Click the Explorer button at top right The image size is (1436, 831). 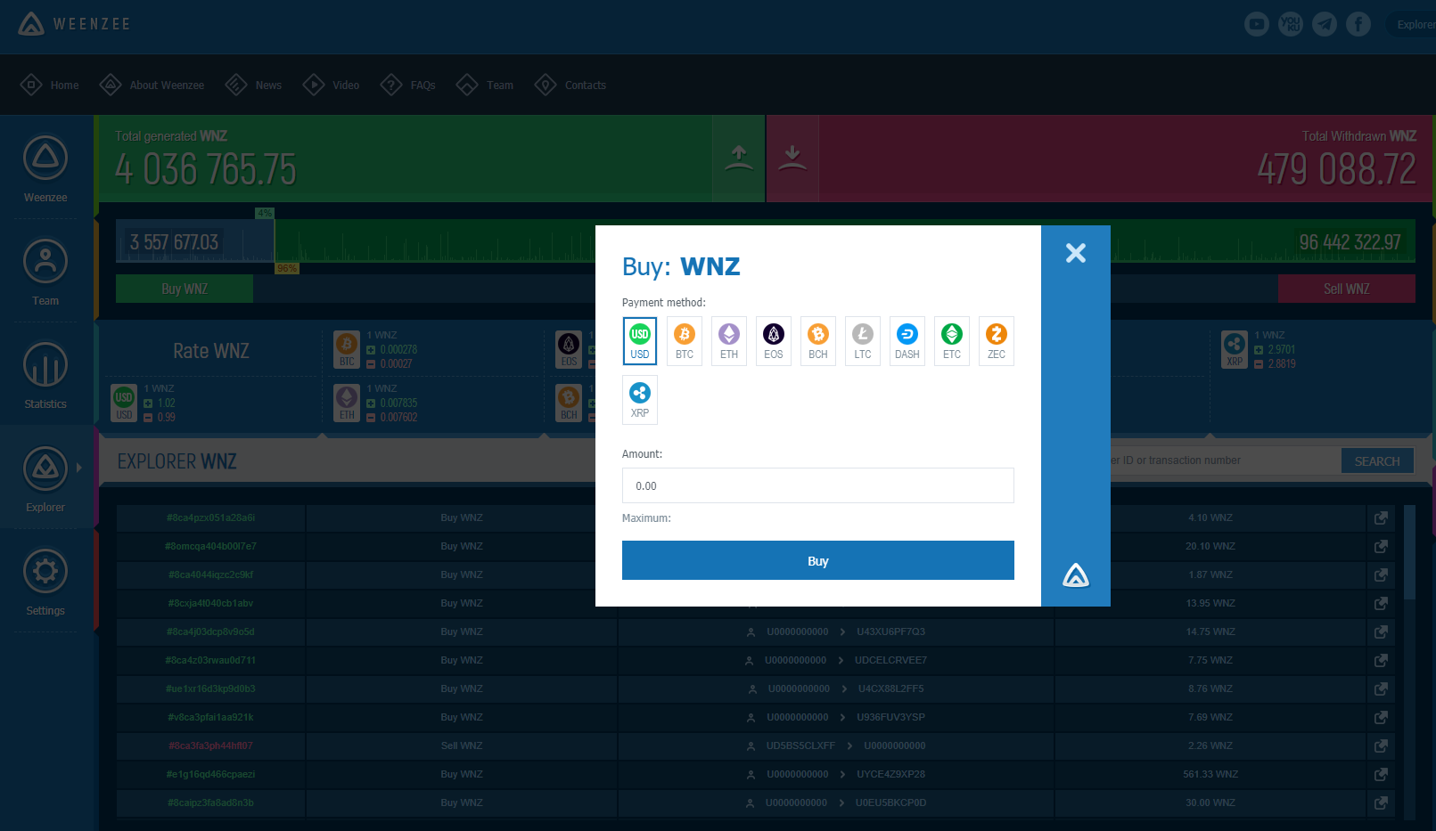click(1412, 24)
